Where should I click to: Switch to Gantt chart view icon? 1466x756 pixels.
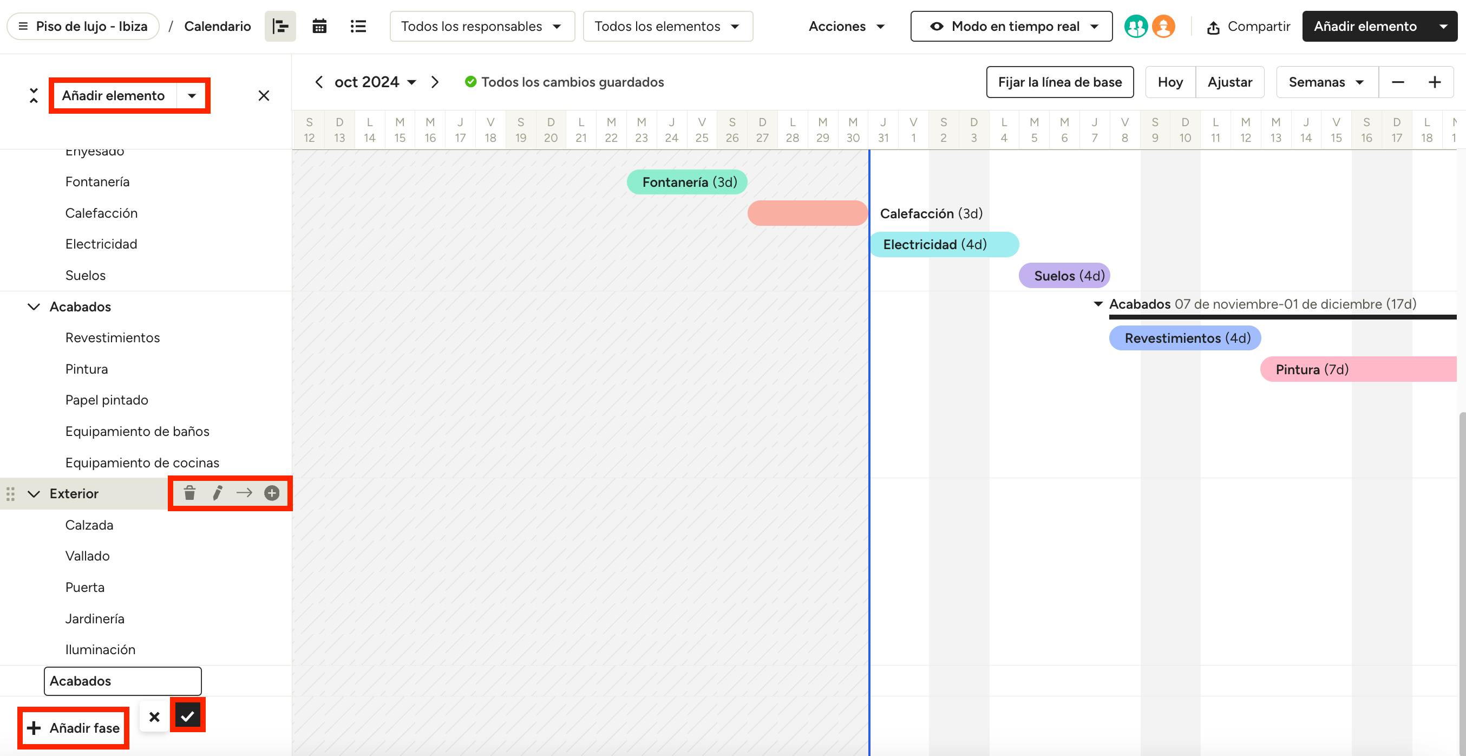280,26
